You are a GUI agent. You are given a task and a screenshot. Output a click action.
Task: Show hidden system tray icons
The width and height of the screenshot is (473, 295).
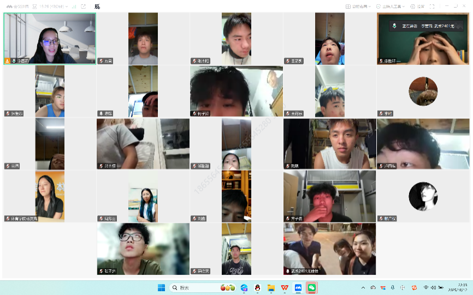[363, 287]
